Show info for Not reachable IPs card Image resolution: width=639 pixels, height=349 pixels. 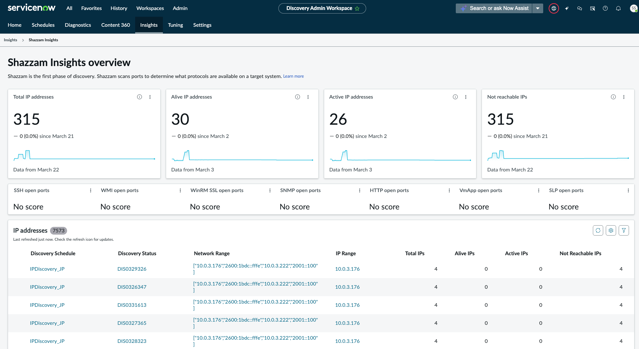pos(613,97)
